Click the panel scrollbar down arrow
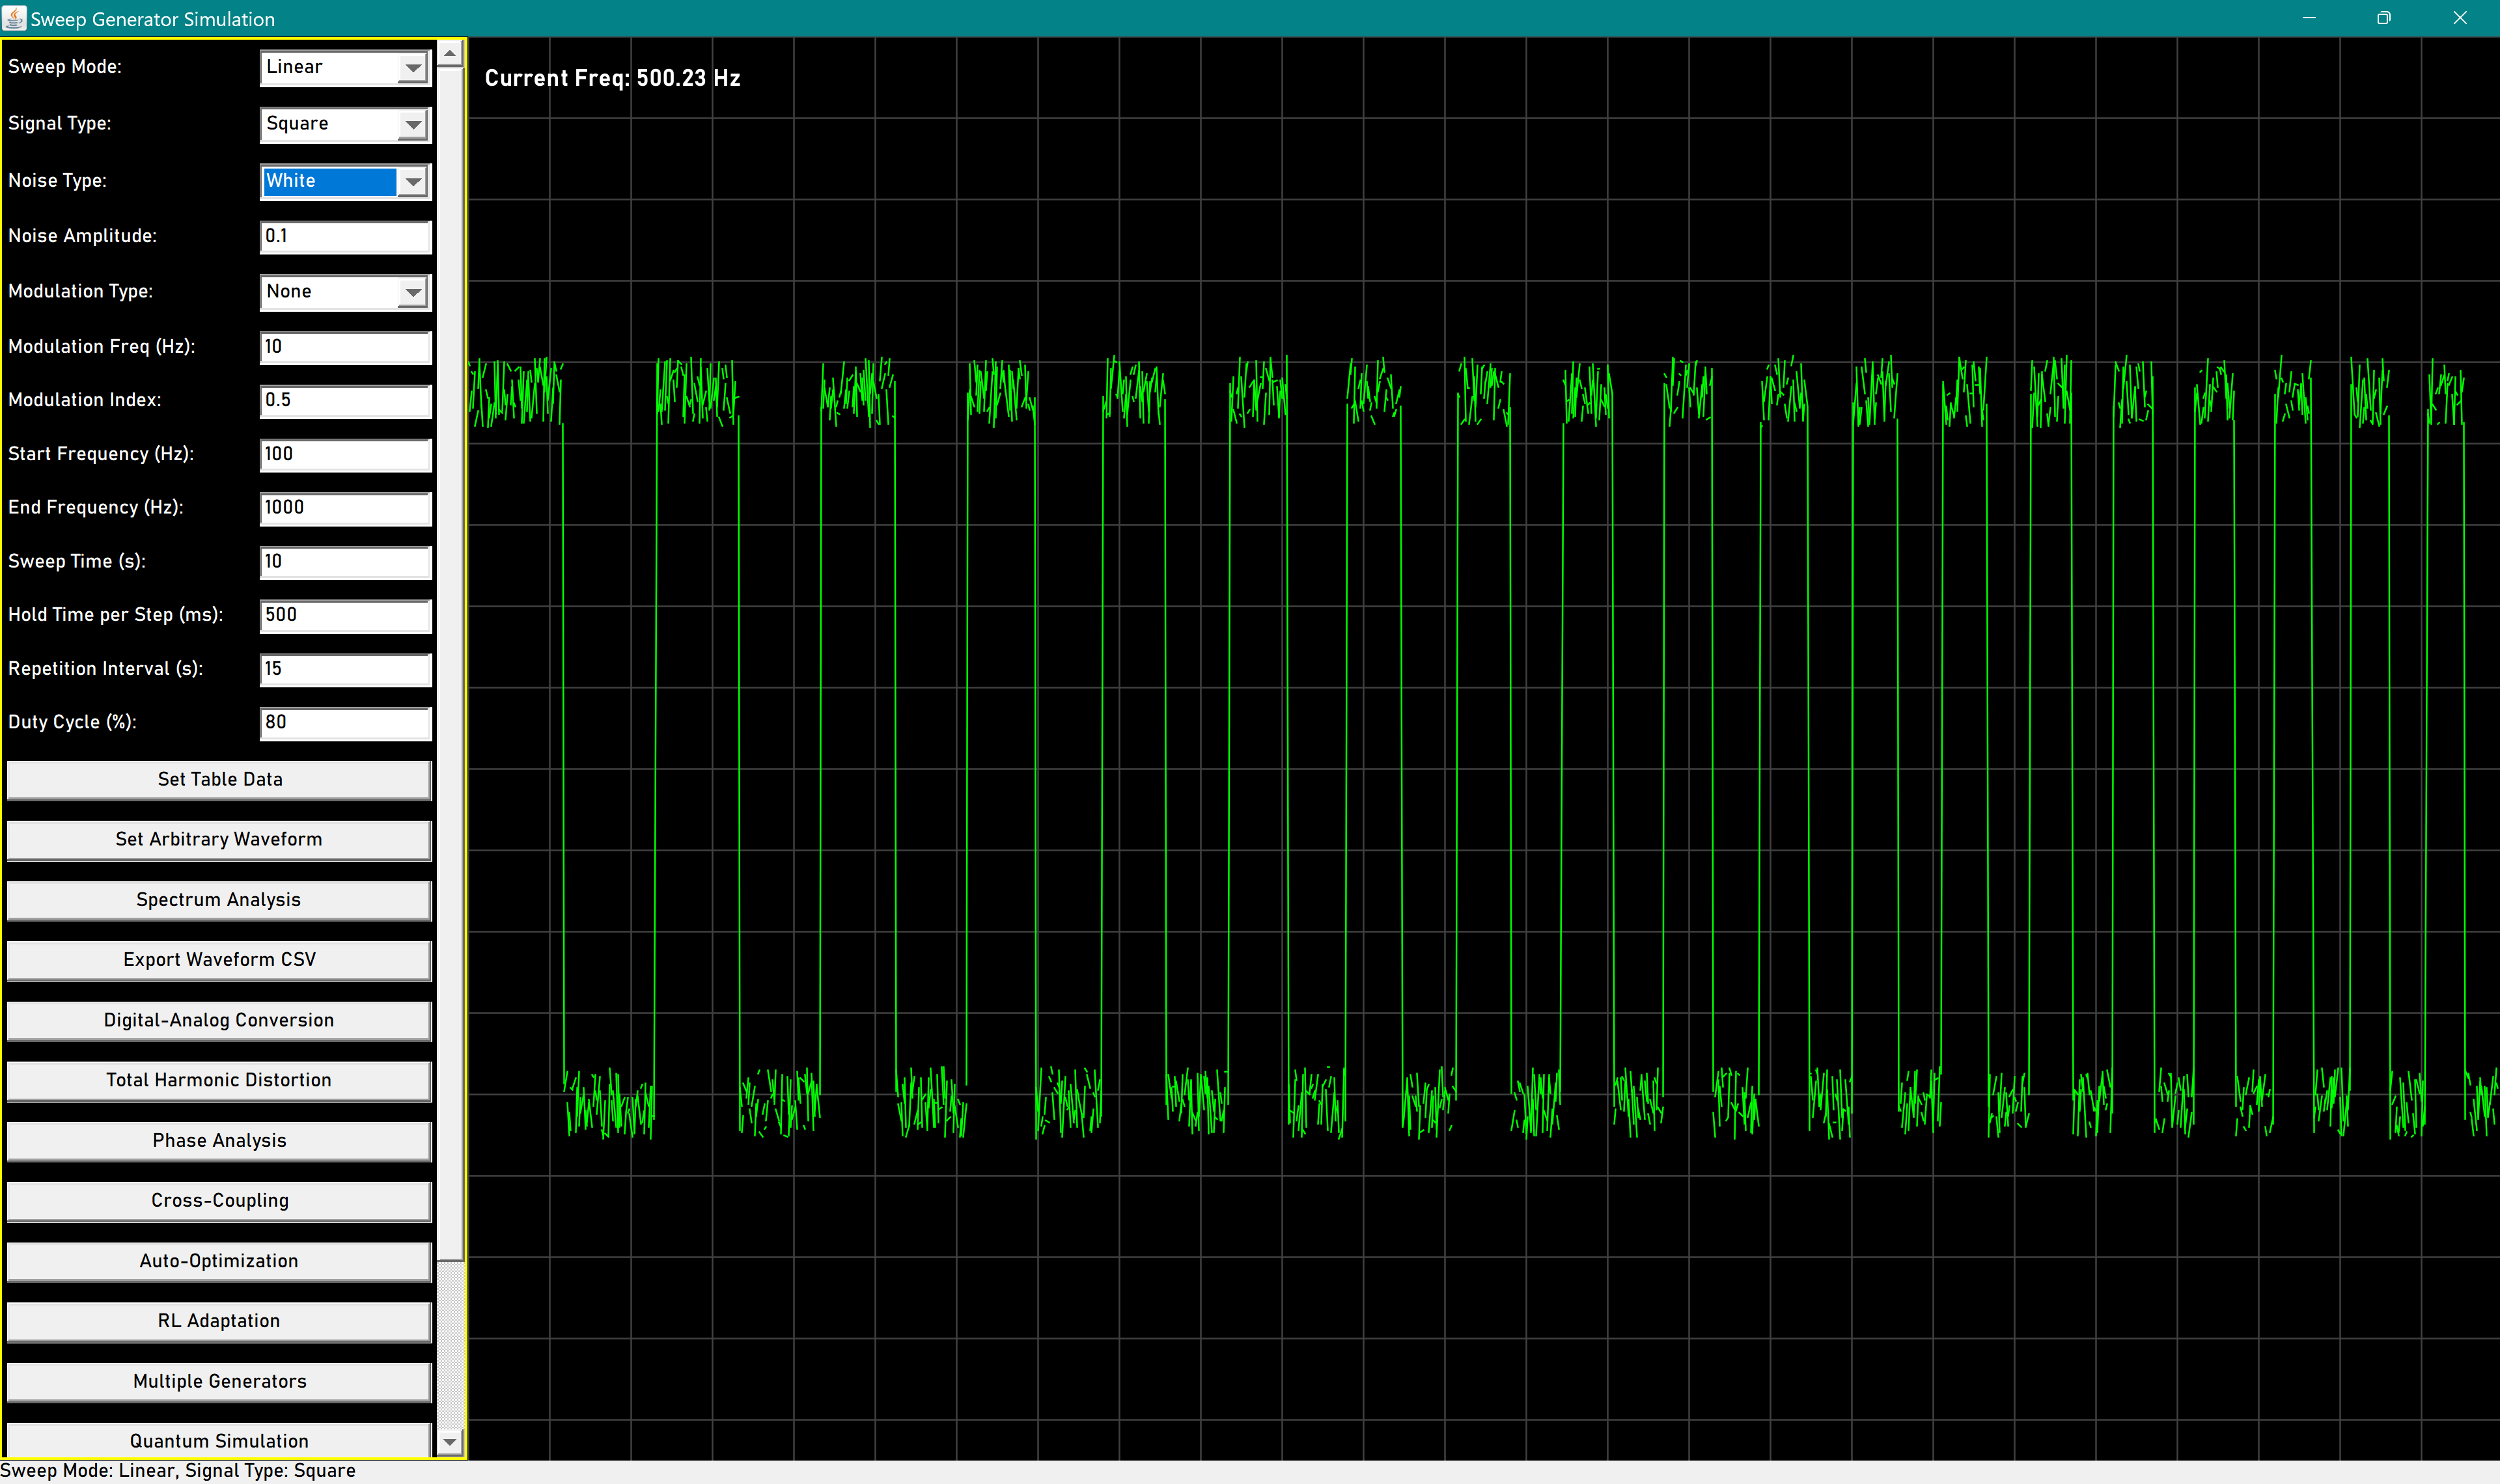 450,1441
